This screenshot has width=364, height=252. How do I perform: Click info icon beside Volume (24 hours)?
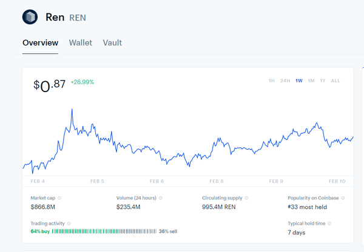160,198
